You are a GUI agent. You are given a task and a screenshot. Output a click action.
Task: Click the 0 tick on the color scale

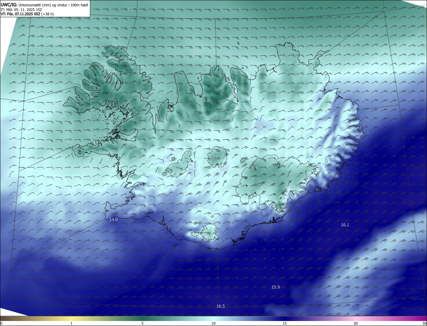[1, 323]
